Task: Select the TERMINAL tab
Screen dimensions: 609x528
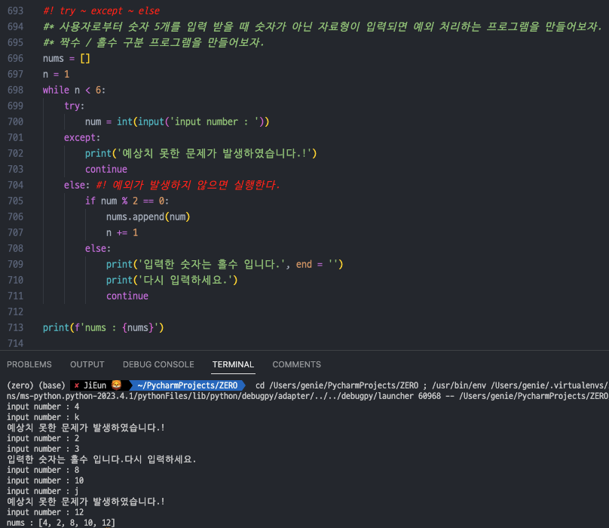Action: pyautogui.click(x=233, y=364)
